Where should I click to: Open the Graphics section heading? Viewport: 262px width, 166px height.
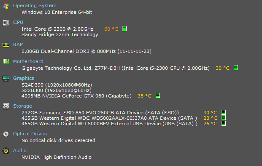24,78
